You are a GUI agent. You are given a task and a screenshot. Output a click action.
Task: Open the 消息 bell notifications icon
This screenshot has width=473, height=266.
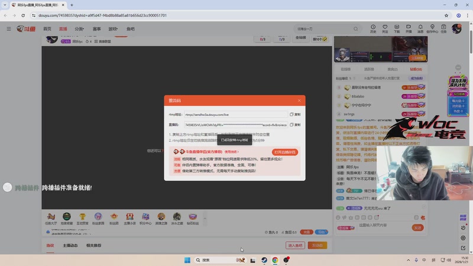[x=420, y=28]
